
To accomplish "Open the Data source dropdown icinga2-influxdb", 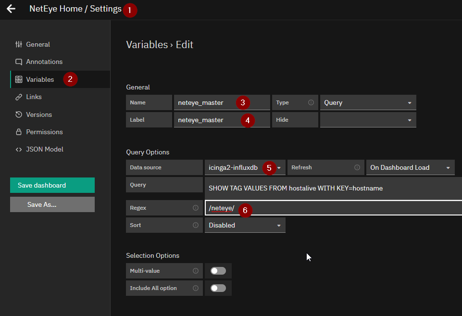I will tap(245, 167).
